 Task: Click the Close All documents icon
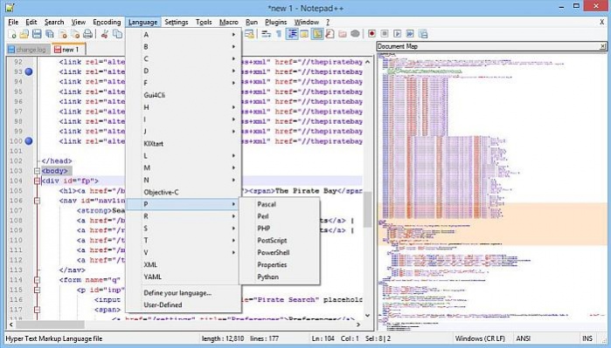point(75,34)
